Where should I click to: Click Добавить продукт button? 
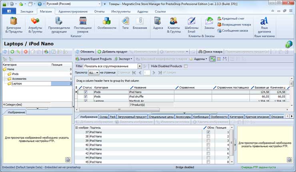pos(112,51)
